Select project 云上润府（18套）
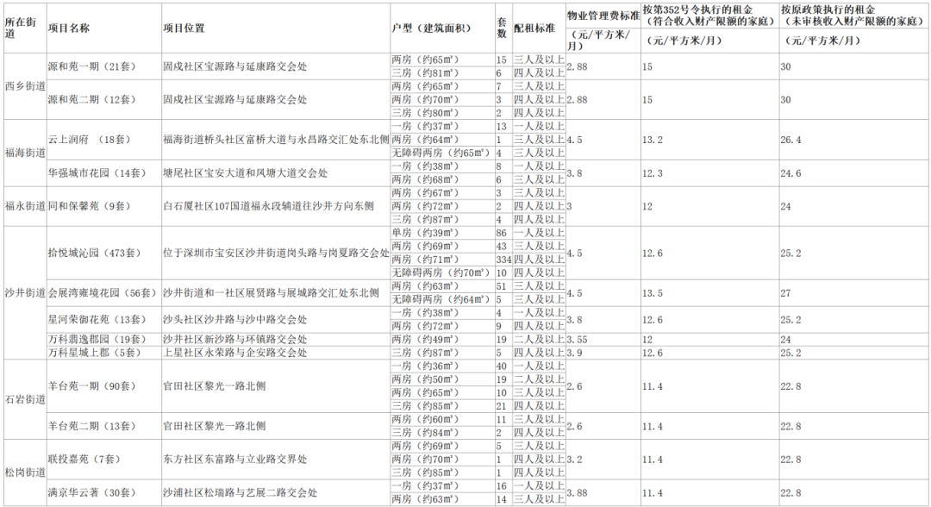 click(x=88, y=140)
